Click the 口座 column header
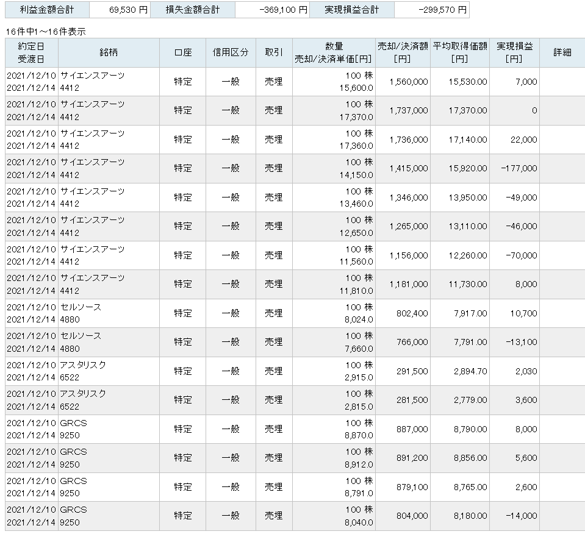This screenshot has width=585, height=534. point(182,52)
